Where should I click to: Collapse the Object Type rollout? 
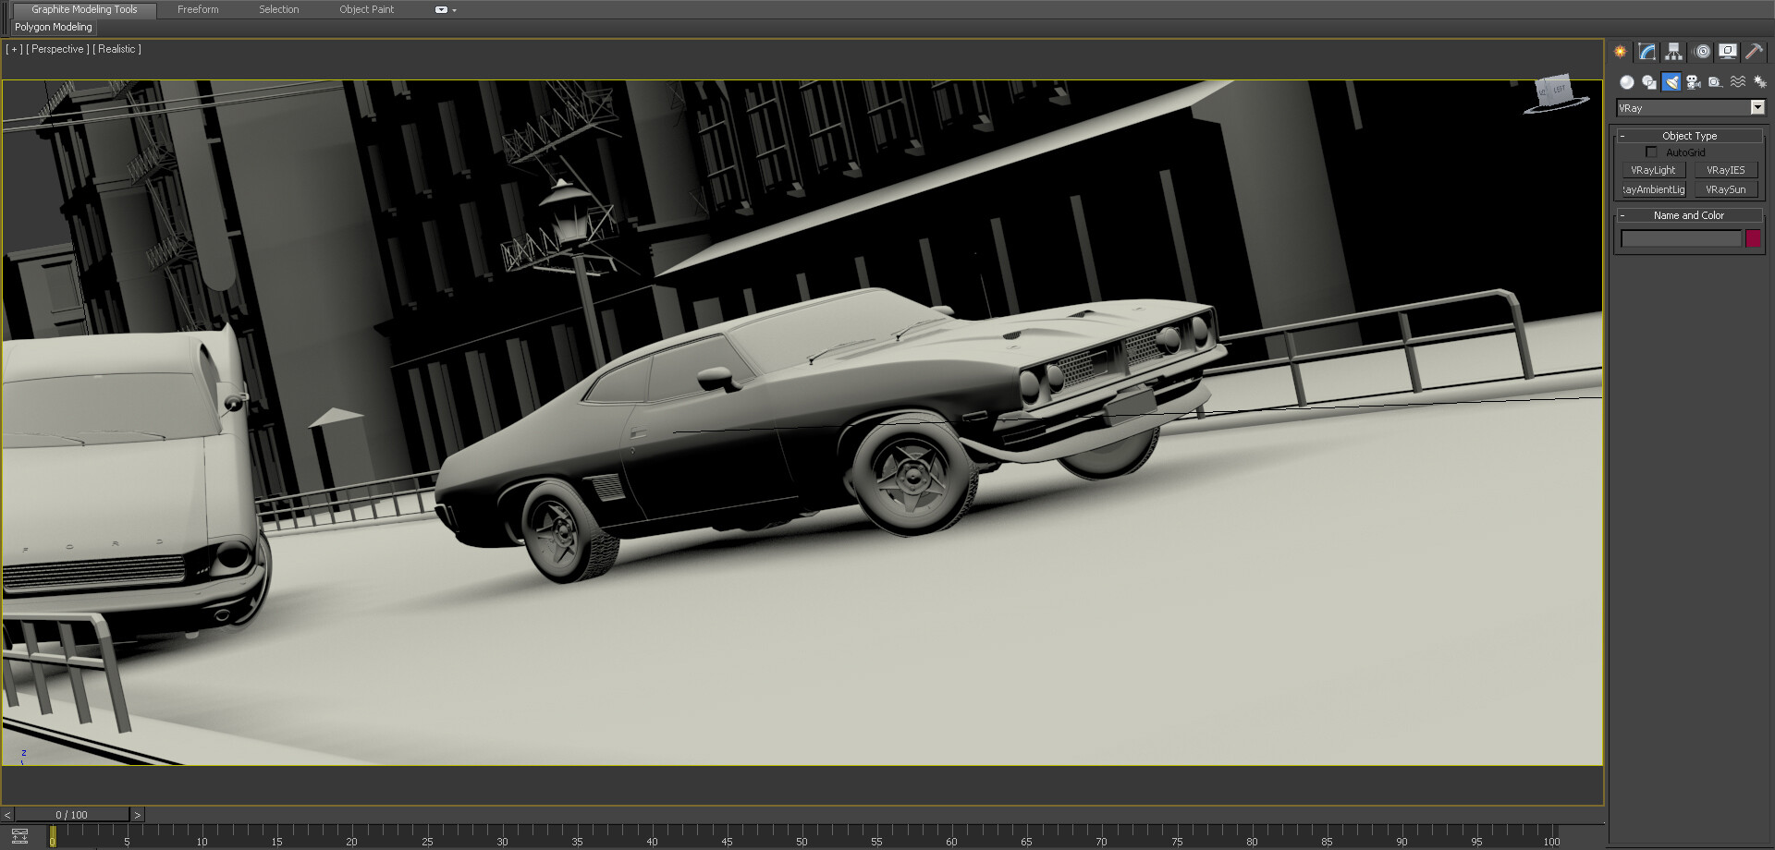1689,136
